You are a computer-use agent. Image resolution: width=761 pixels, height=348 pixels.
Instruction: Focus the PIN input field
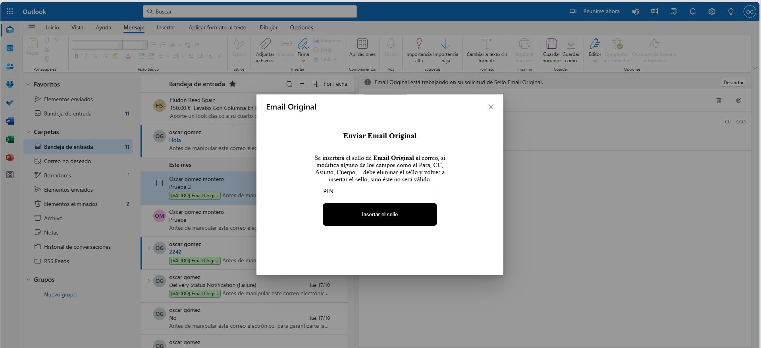pyautogui.click(x=400, y=191)
